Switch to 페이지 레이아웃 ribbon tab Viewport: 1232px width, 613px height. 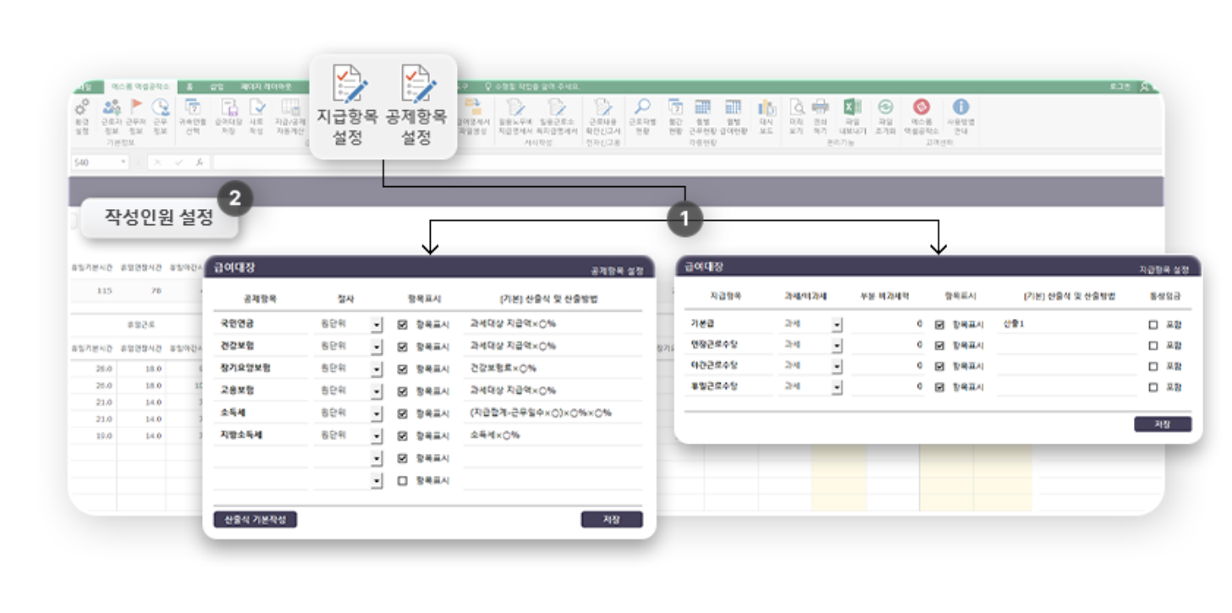pos(267,86)
